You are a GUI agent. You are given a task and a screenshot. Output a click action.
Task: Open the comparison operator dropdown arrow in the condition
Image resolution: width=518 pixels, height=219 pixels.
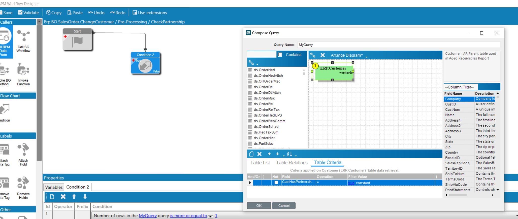(x=210, y=216)
